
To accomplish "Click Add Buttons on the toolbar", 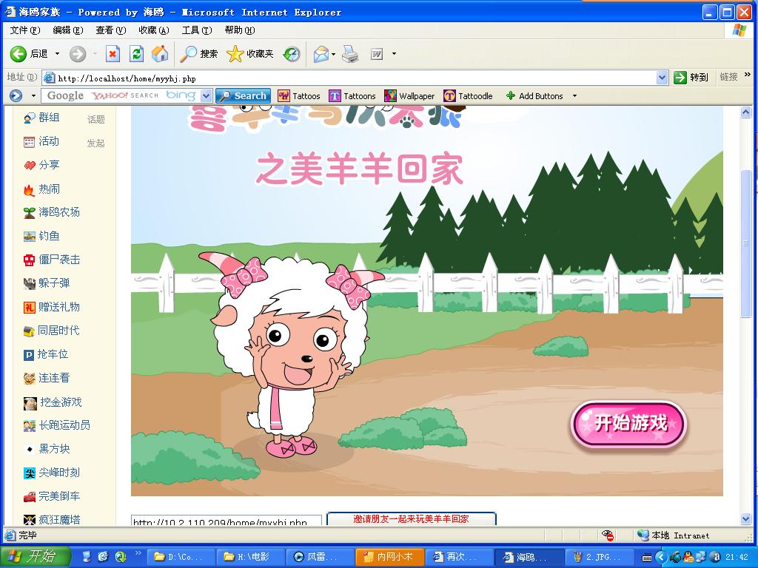I will pyautogui.click(x=534, y=95).
